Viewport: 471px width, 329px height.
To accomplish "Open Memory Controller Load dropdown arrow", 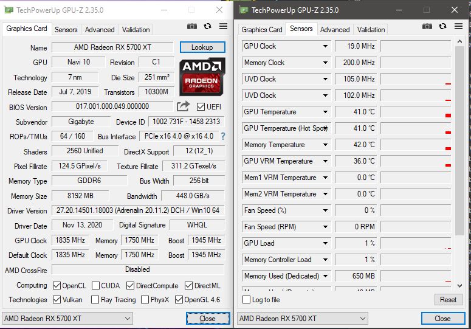I will 325,260.
